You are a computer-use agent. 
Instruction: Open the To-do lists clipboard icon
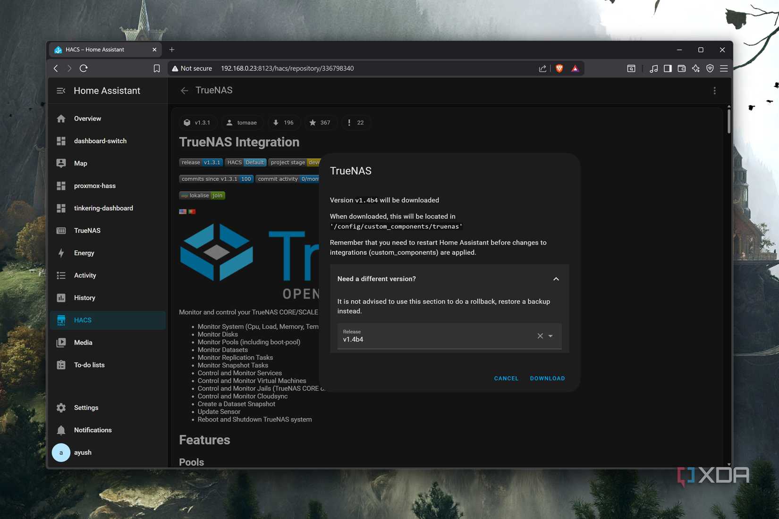[61, 365]
